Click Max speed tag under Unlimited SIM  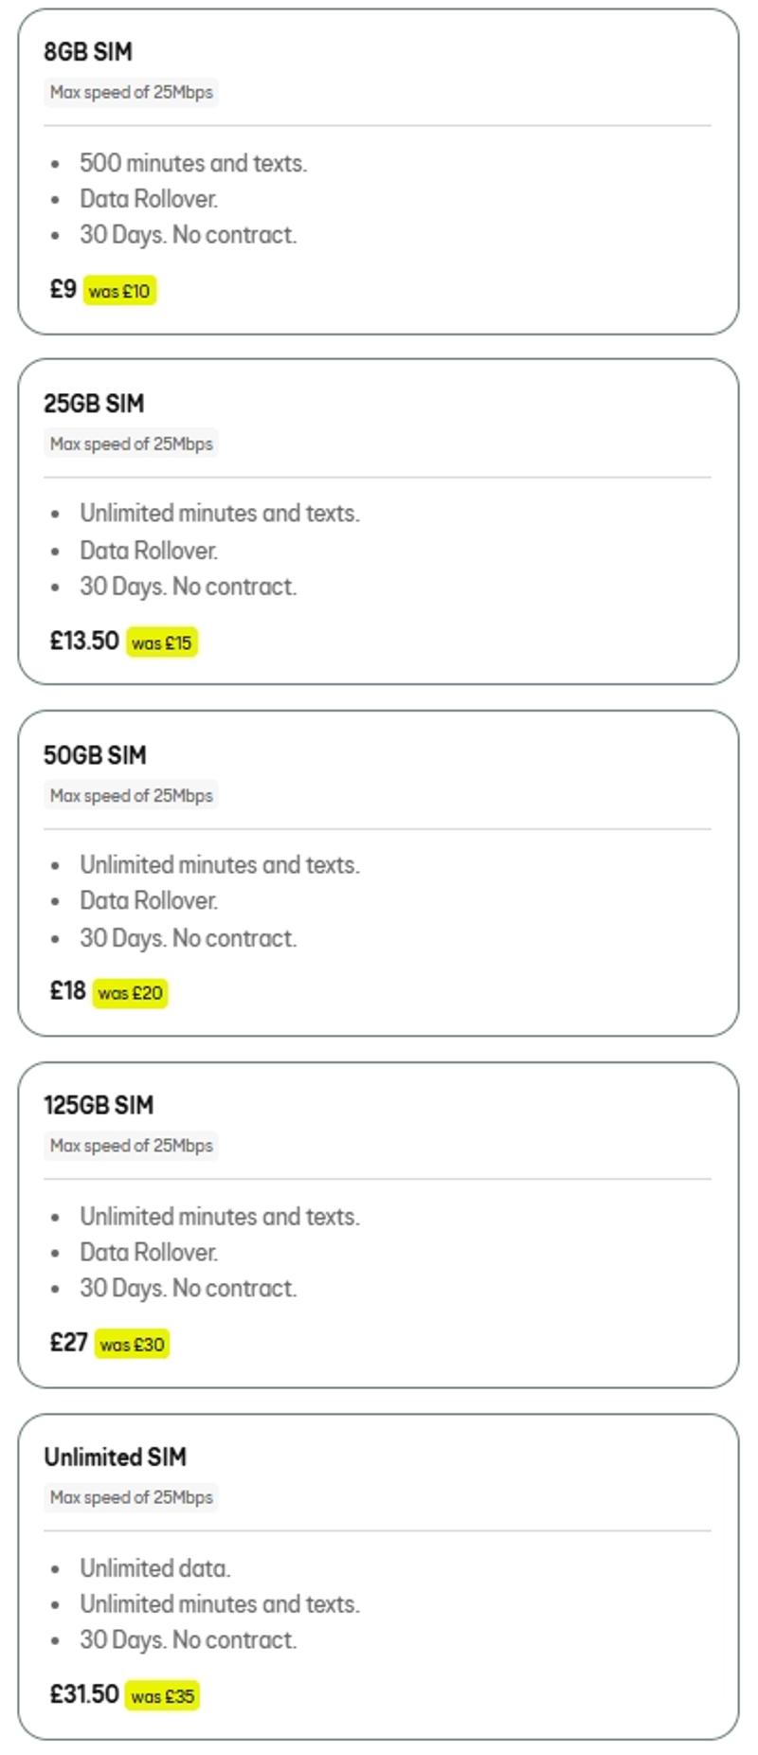coord(131,1497)
